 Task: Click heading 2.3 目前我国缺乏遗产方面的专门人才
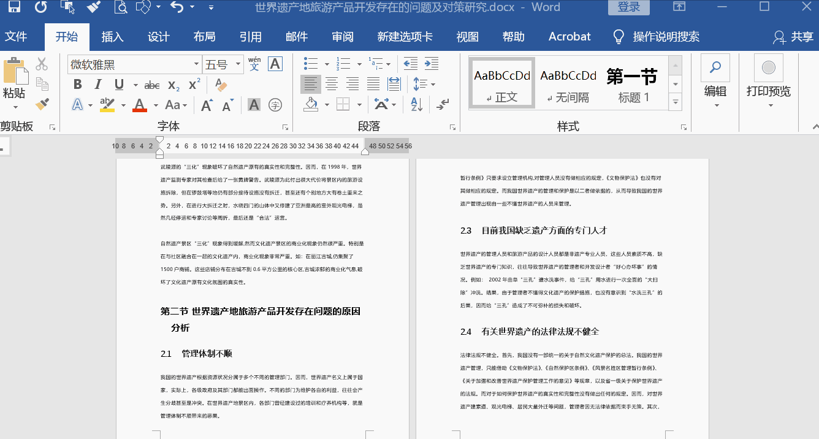[x=533, y=231]
